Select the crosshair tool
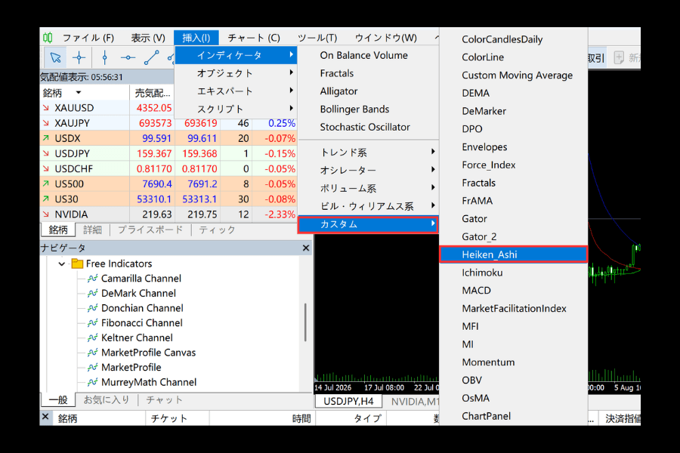 pyautogui.click(x=79, y=57)
